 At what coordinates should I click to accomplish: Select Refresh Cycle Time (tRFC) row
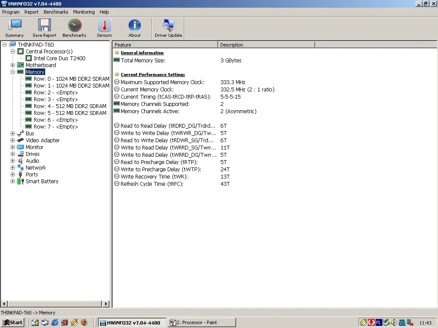(x=275, y=184)
